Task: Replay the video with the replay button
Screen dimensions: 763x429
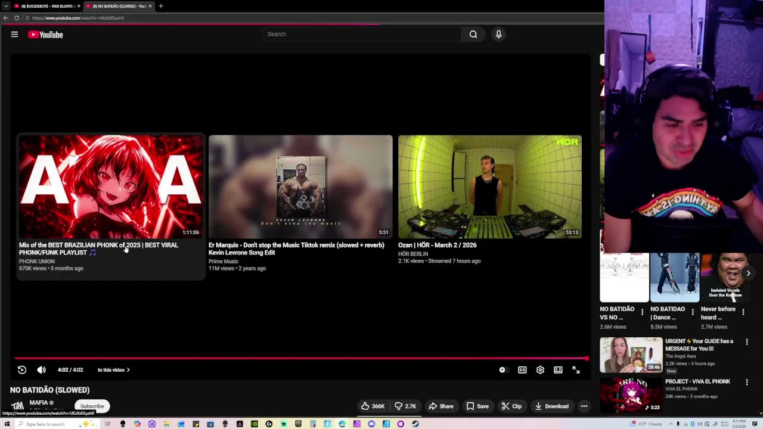Action: [22, 370]
